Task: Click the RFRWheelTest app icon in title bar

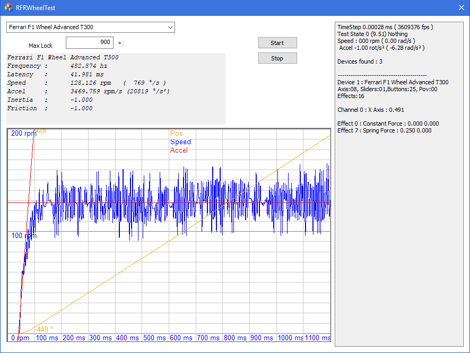Action: point(8,8)
